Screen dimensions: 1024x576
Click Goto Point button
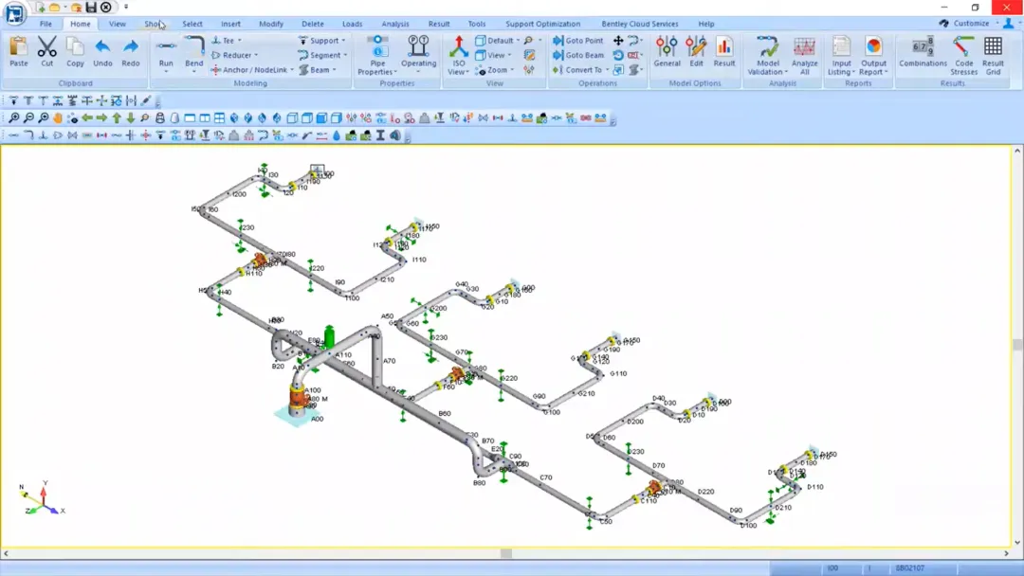(x=578, y=41)
